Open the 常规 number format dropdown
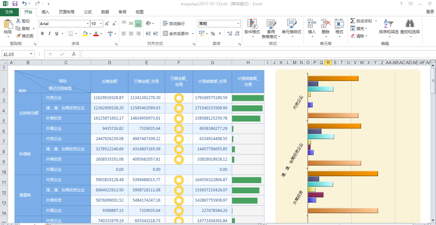 pyautogui.click(x=238, y=24)
